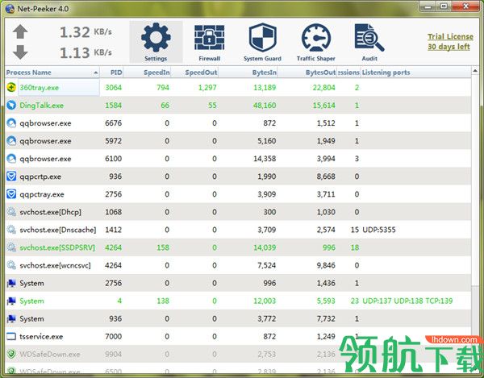Click BytesOut value 9,846
The height and width of the screenshot is (378, 484).
pos(326,265)
